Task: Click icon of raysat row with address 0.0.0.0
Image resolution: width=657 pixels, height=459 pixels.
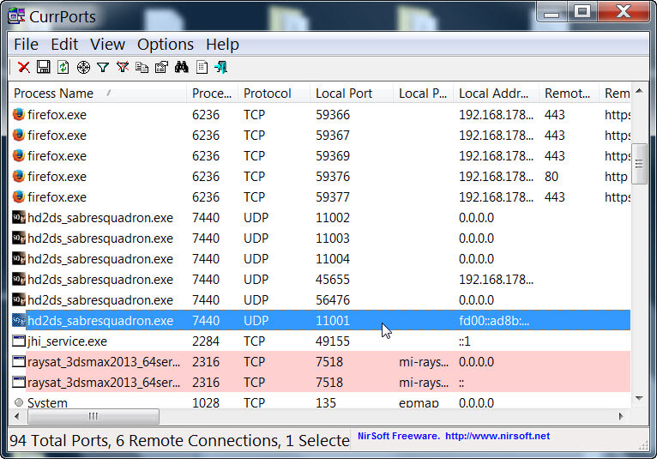Action: (18, 361)
